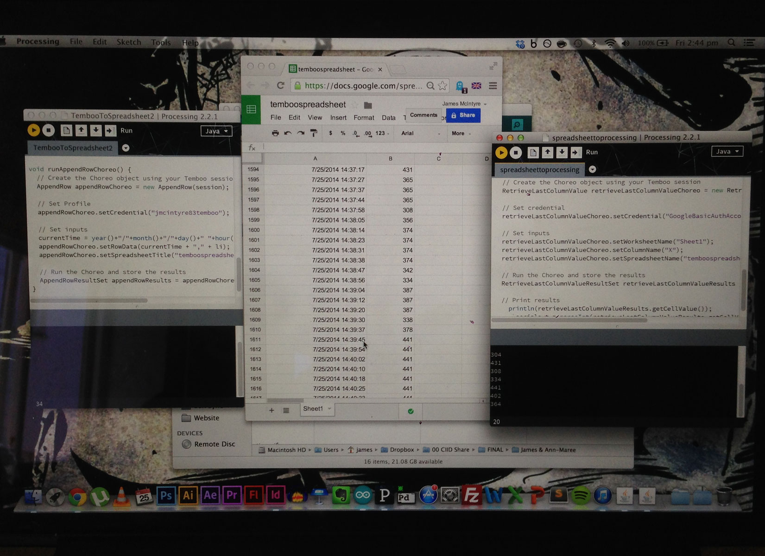The width and height of the screenshot is (765, 556).
Task: Format as currency with the $ button
Action: [x=330, y=133]
